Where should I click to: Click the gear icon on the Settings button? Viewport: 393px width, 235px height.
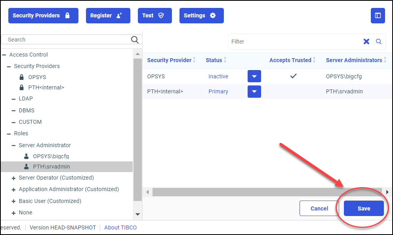click(x=213, y=15)
